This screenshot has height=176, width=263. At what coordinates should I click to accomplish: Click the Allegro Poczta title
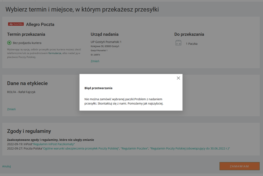pos(40,24)
